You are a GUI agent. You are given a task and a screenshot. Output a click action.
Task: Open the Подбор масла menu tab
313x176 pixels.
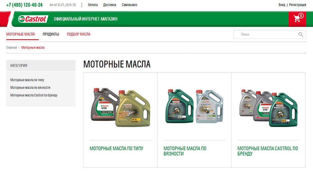click(79, 34)
